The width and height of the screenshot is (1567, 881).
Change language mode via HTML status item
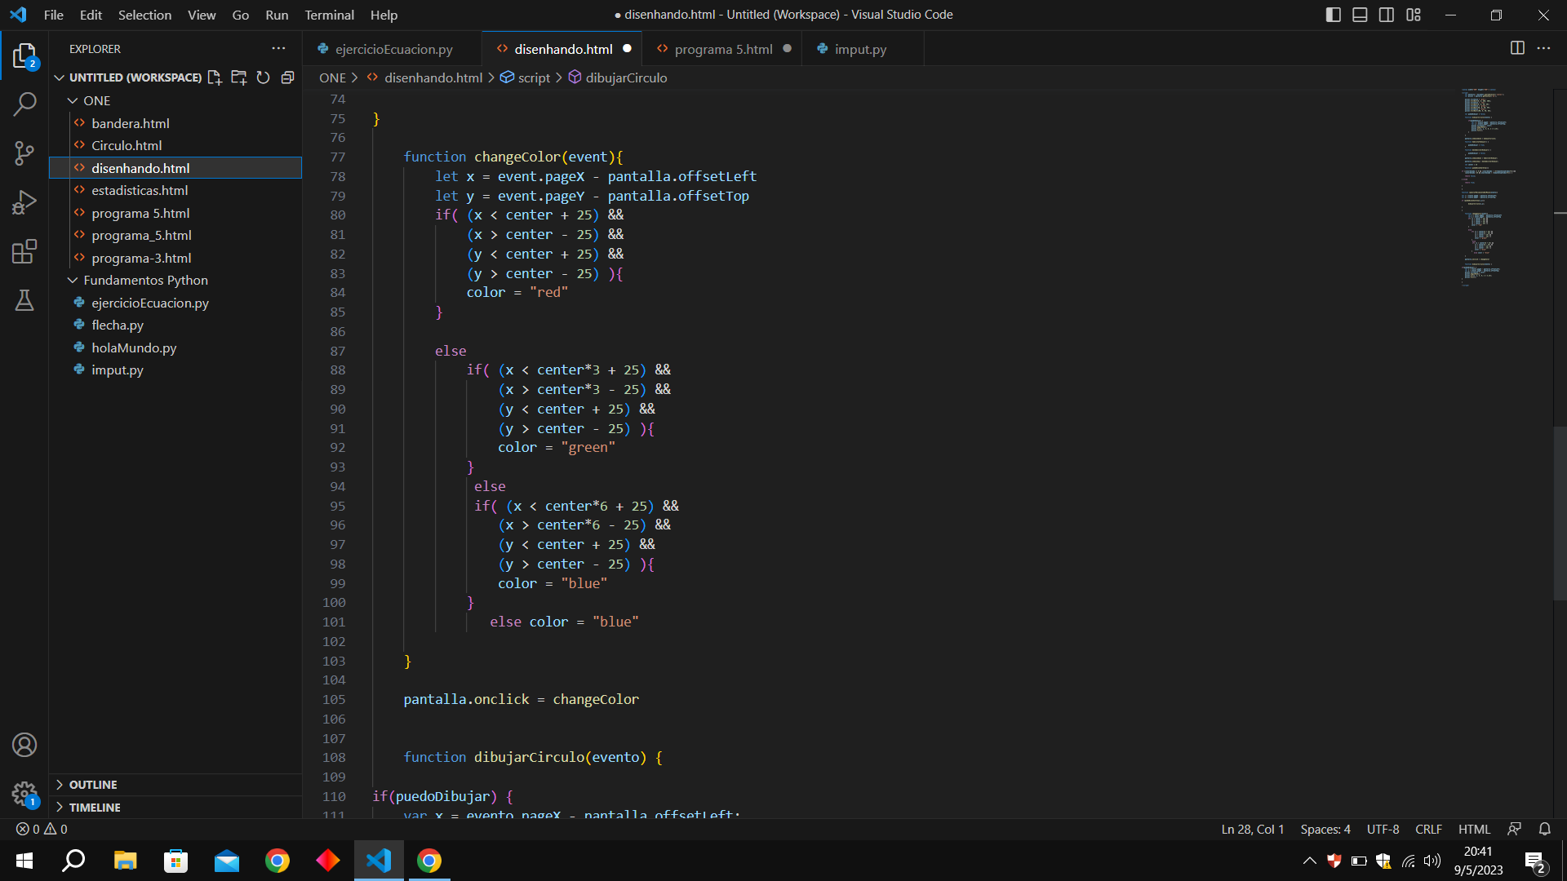point(1474,829)
